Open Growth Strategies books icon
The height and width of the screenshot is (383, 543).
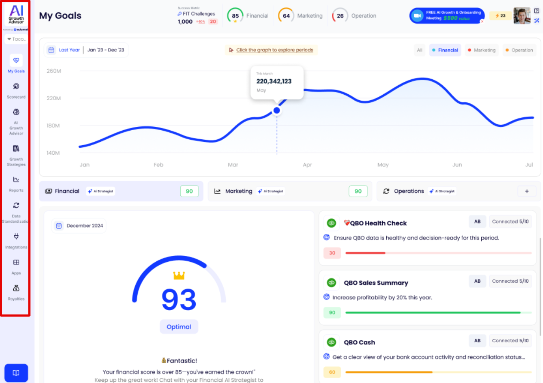(x=16, y=149)
